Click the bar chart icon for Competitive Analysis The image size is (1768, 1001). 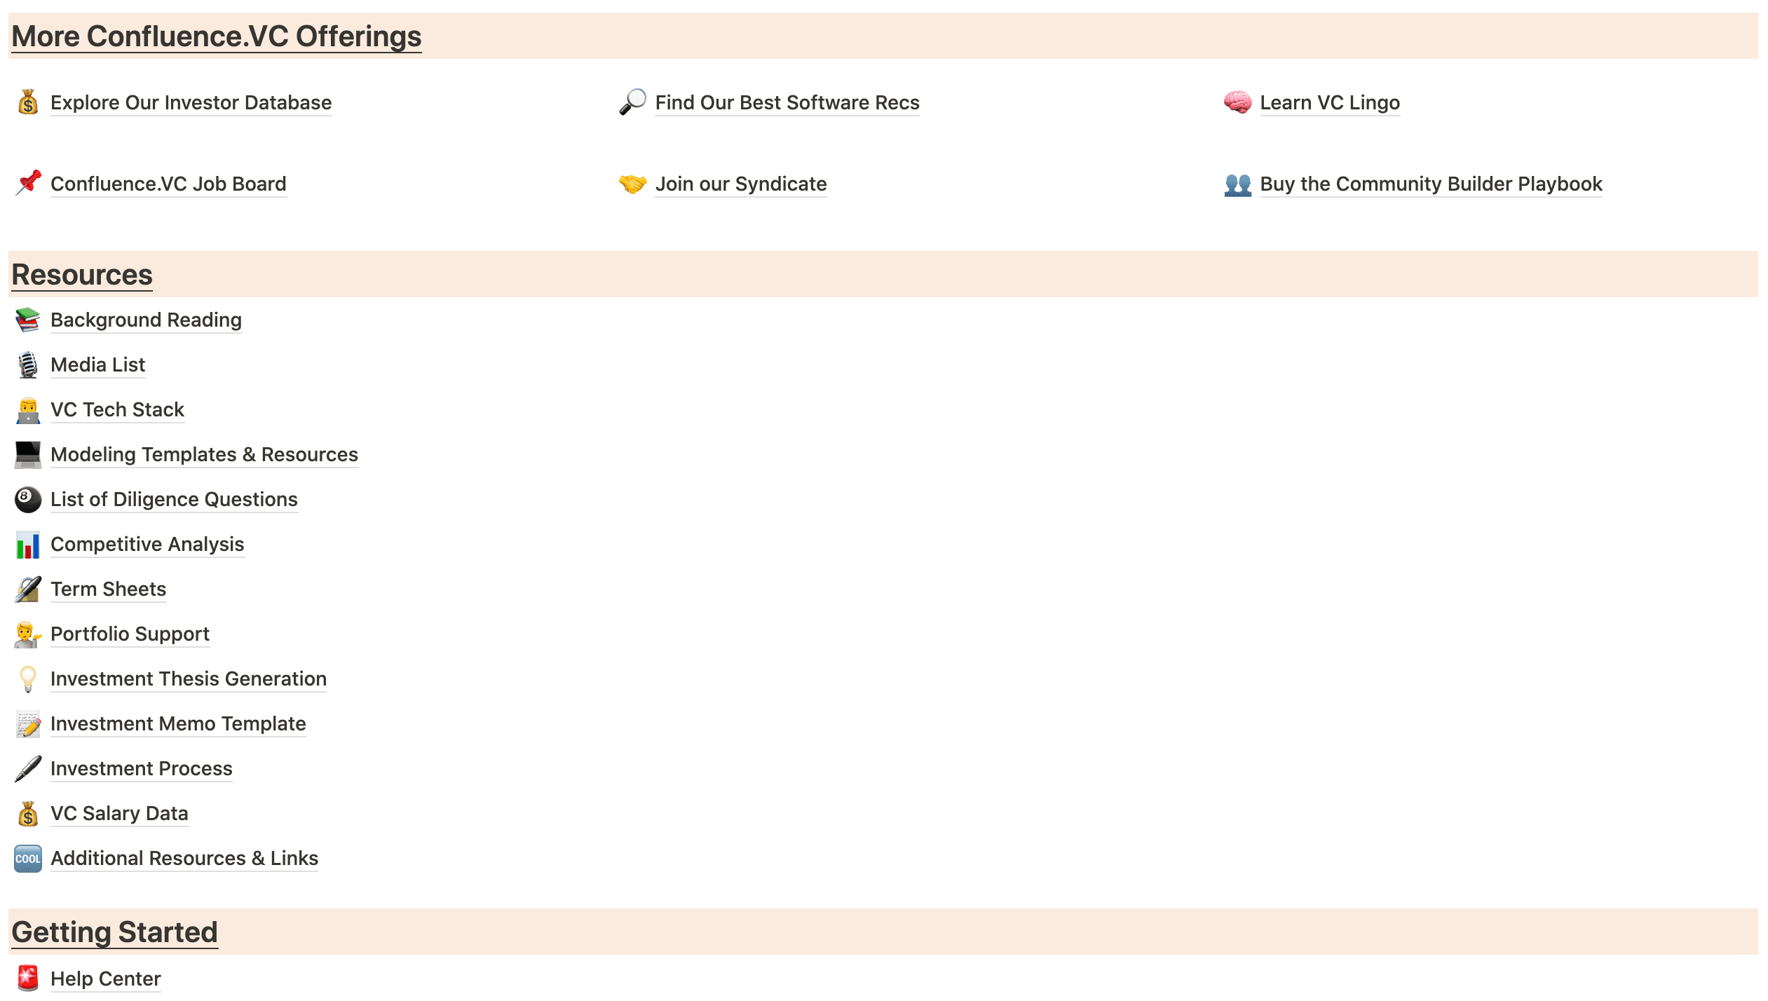28,545
